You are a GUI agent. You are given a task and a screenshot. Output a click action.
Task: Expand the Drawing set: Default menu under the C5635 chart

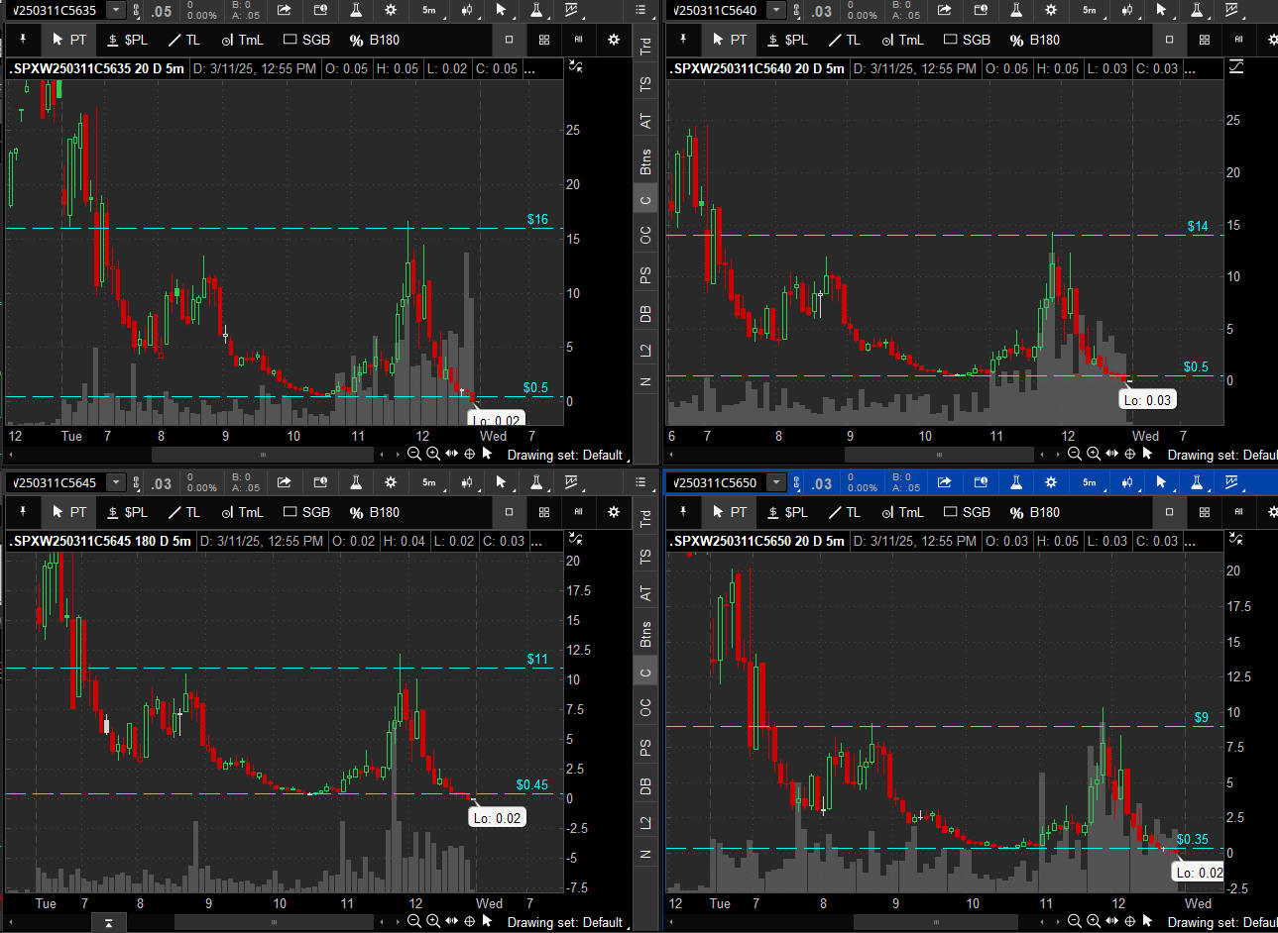[x=564, y=455]
